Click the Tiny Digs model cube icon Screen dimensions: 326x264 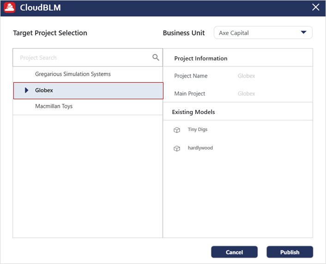[177, 130]
